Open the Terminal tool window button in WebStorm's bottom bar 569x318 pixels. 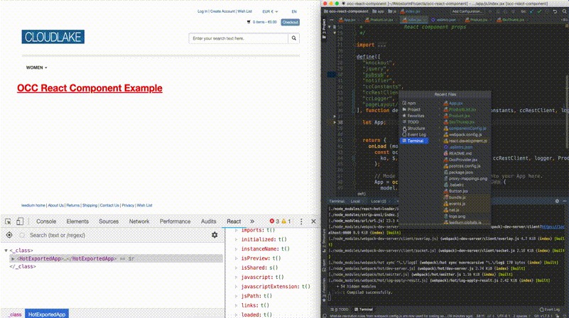point(364,309)
